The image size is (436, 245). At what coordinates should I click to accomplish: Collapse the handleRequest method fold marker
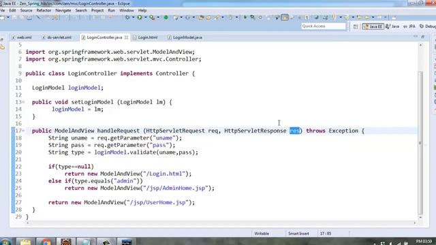23,131
